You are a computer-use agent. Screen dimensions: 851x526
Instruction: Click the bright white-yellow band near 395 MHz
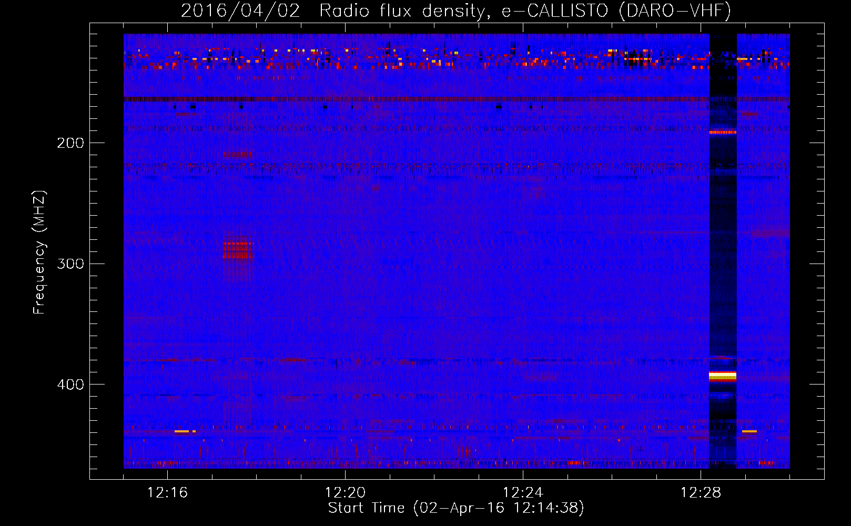(x=723, y=376)
